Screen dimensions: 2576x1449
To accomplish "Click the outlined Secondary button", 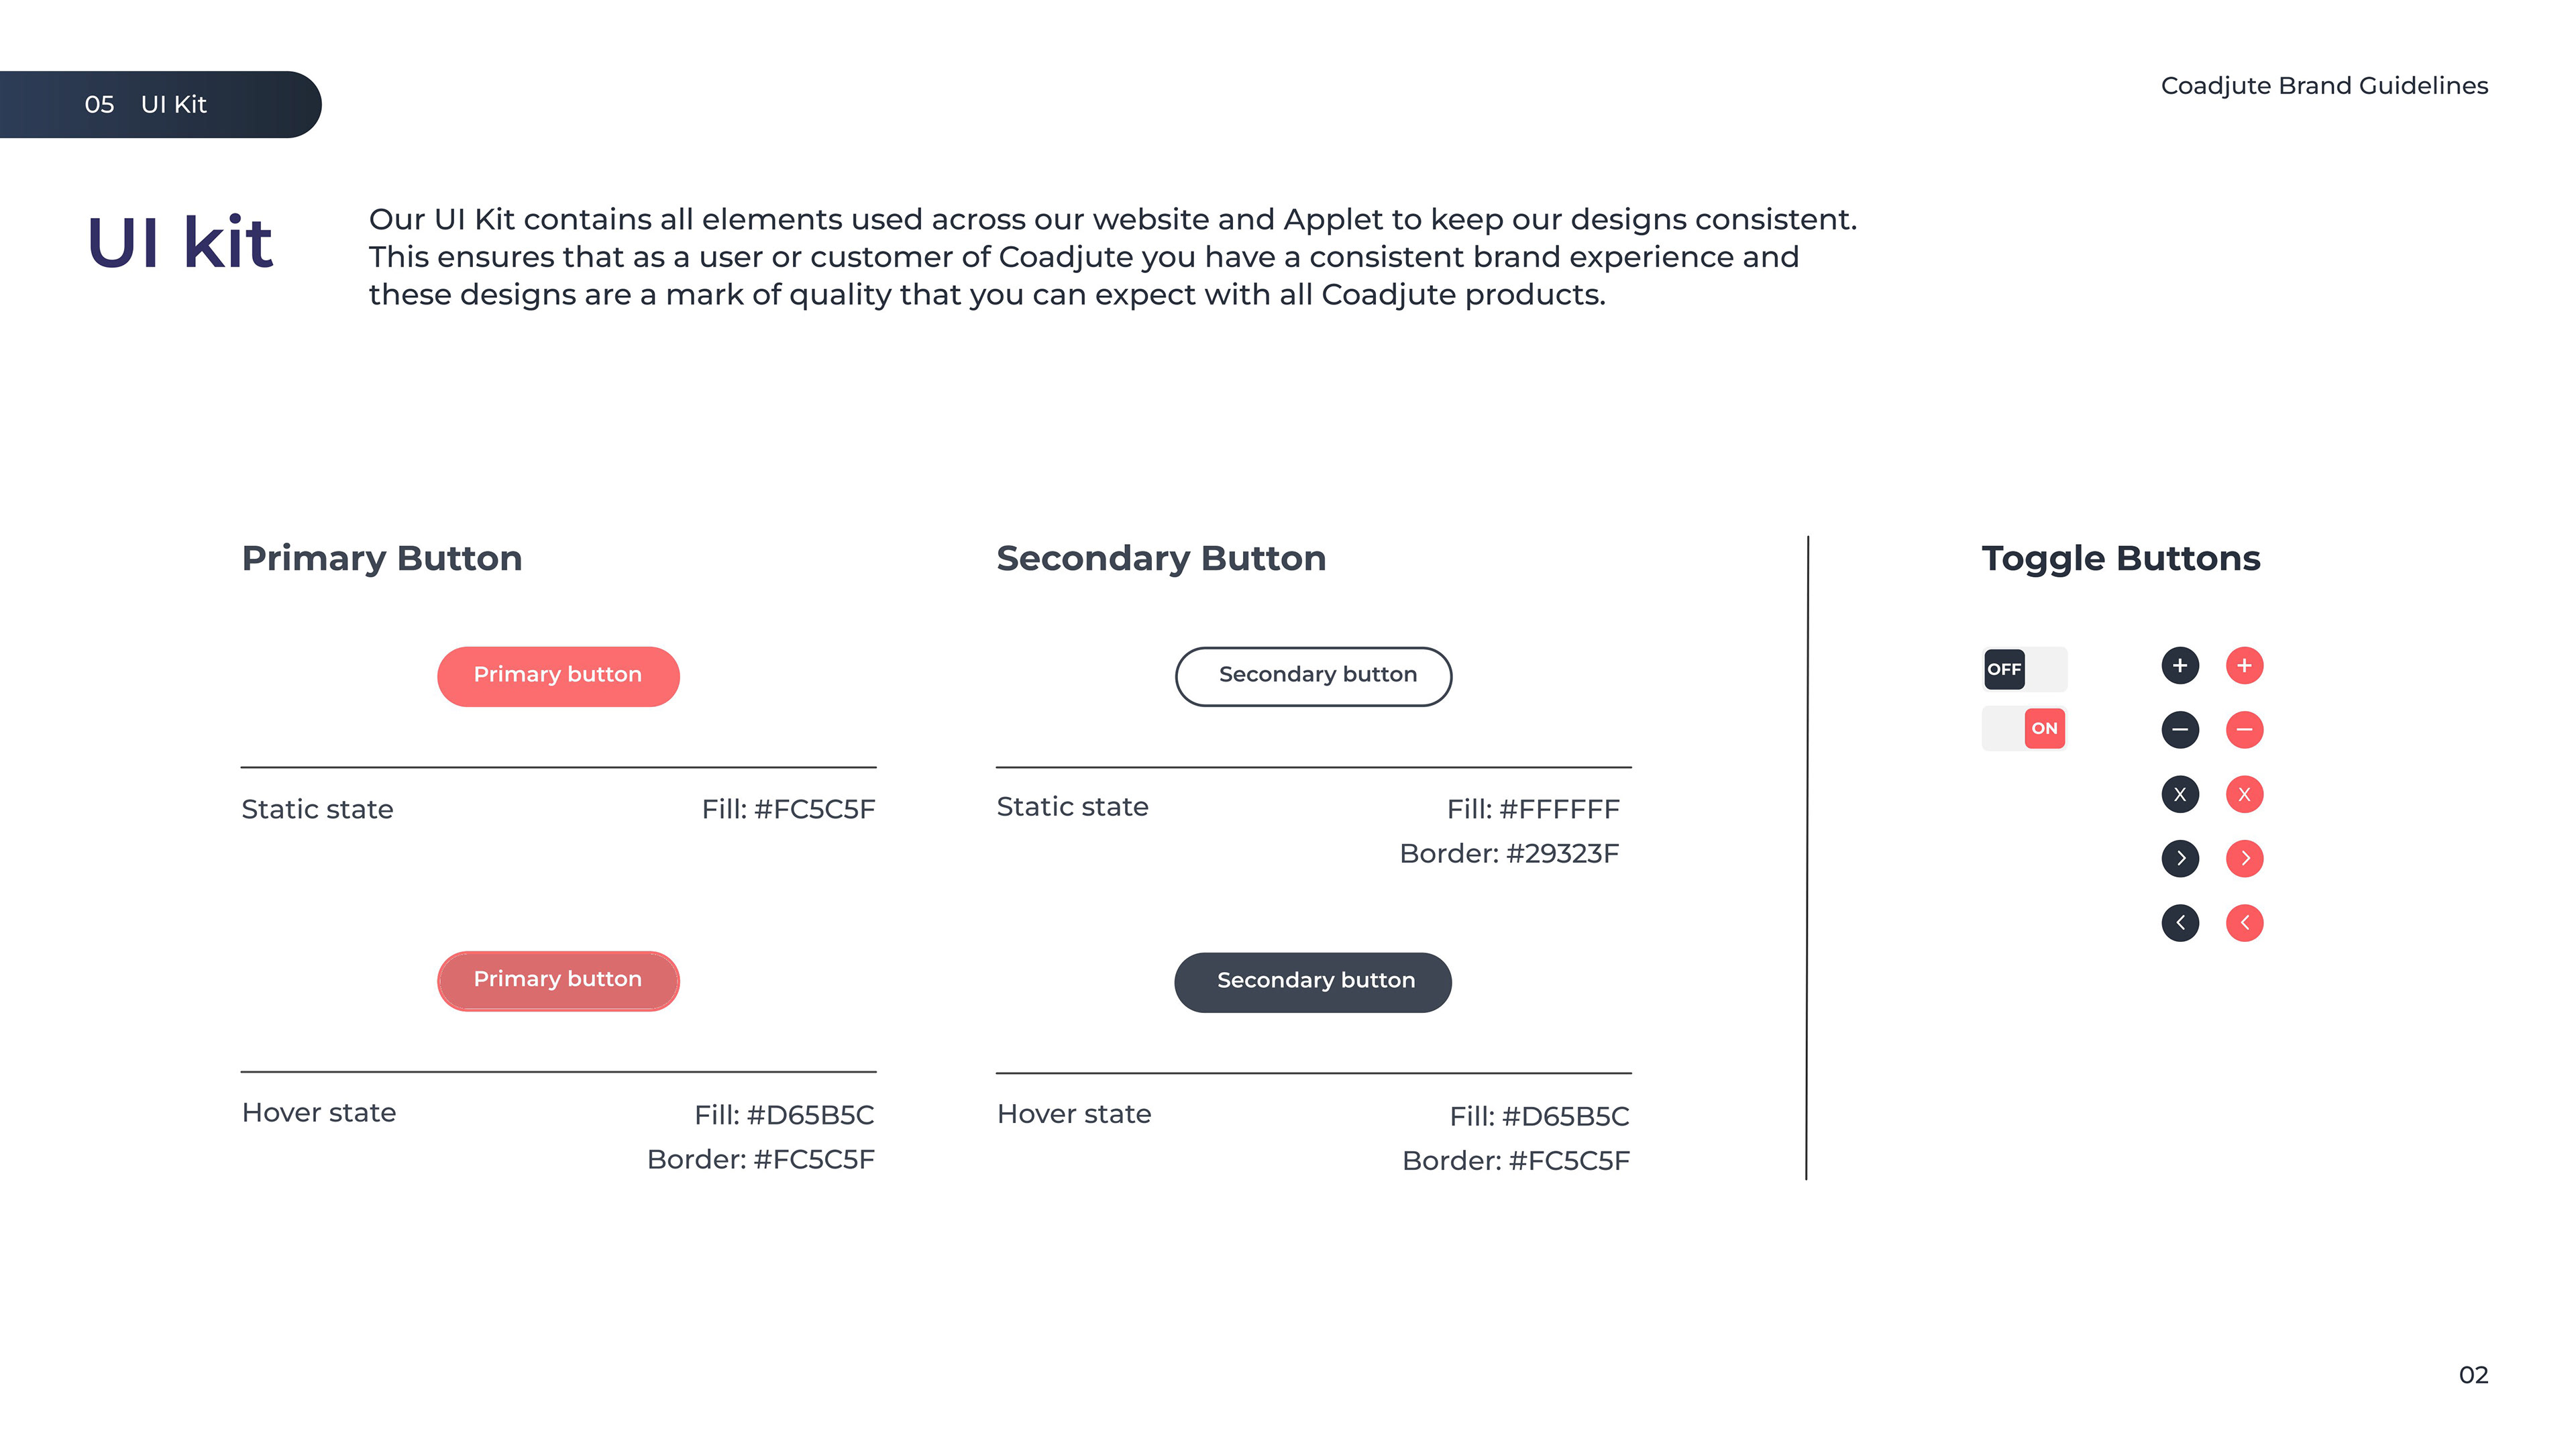I will (x=1313, y=676).
